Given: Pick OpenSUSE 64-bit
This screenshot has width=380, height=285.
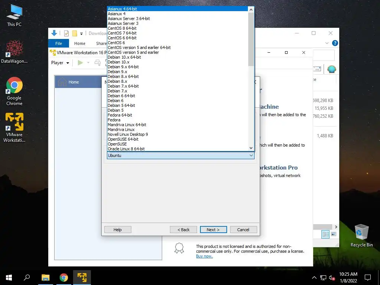Looking at the screenshot, I should [x=177, y=140].
